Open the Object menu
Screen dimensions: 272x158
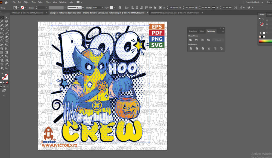click(x=26, y=2)
